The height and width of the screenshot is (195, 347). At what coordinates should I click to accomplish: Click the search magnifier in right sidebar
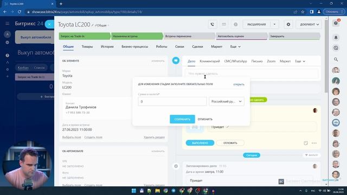click(336, 59)
